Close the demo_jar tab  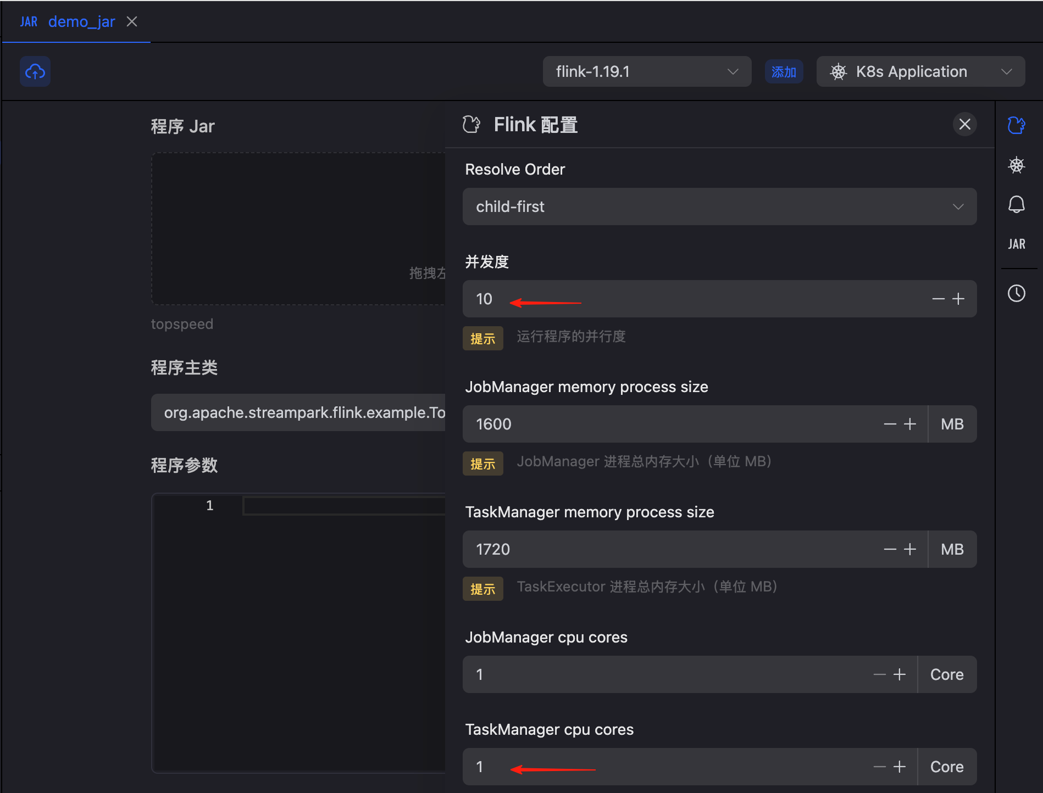coord(132,21)
